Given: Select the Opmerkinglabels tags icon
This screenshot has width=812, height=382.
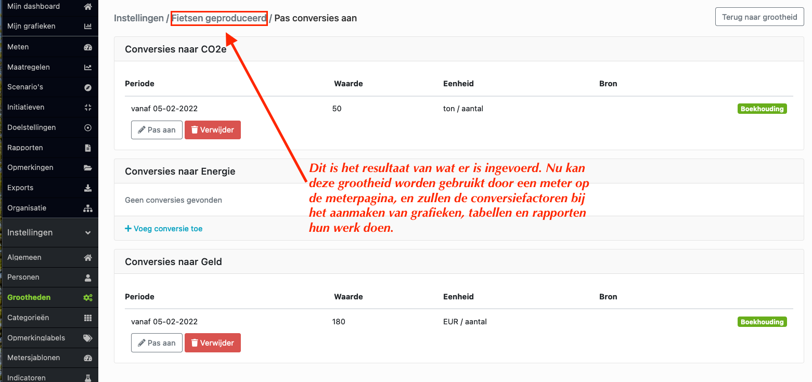Looking at the screenshot, I should coord(88,338).
